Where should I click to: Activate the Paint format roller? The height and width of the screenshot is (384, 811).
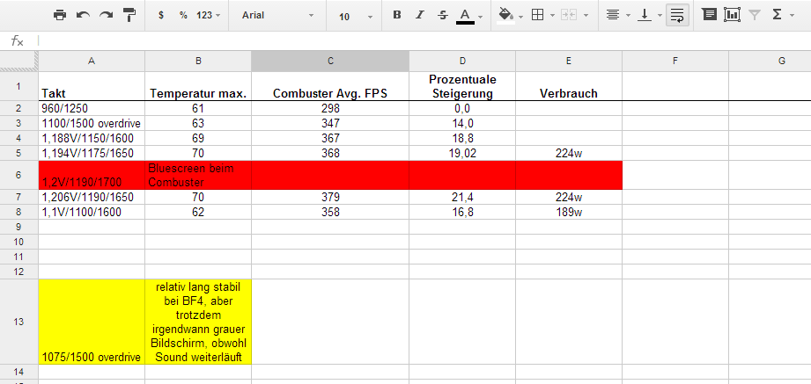pyautogui.click(x=129, y=15)
